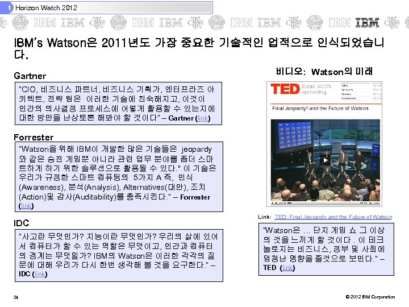Select the Gartner heading
The width and height of the screenshot is (409, 307).
coord(30,76)
